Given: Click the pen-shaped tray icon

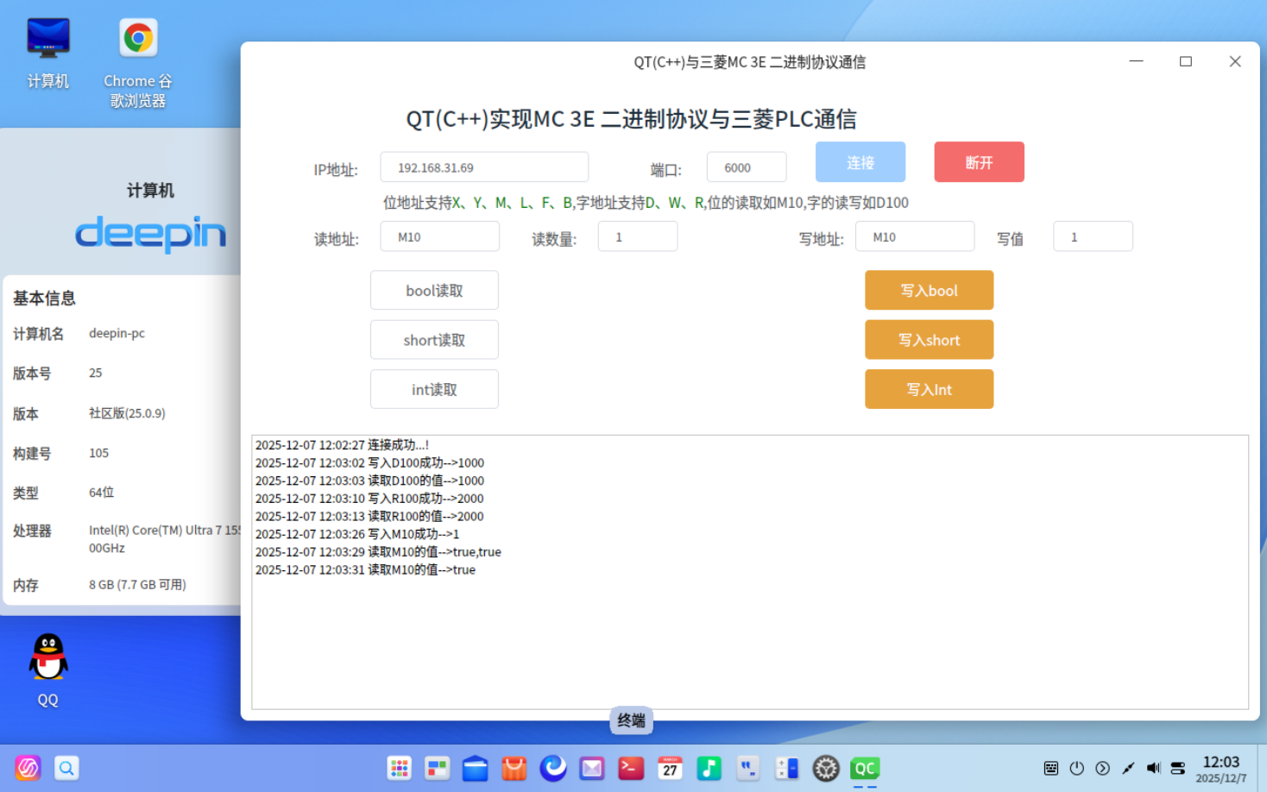Looking at the screenshot, I should pos(1128,768).
